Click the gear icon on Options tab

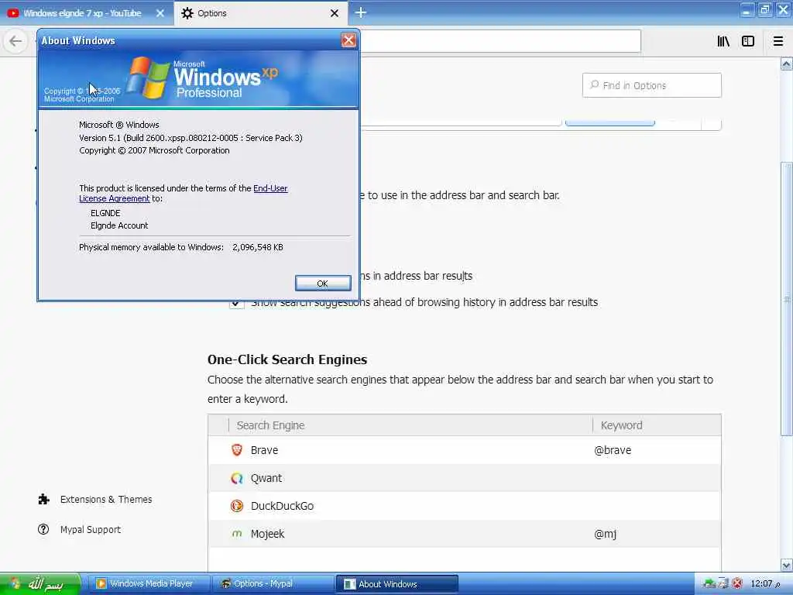pos(187,13)
